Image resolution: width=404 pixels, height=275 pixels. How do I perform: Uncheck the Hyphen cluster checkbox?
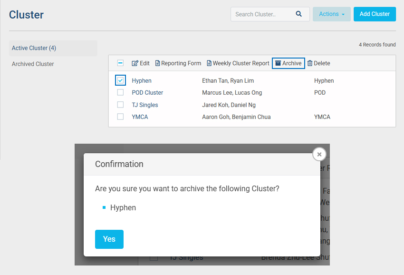click(x=121, y=80)
